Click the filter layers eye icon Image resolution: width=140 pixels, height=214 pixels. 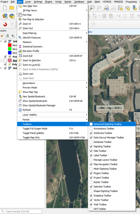click(x=13, y=36)
